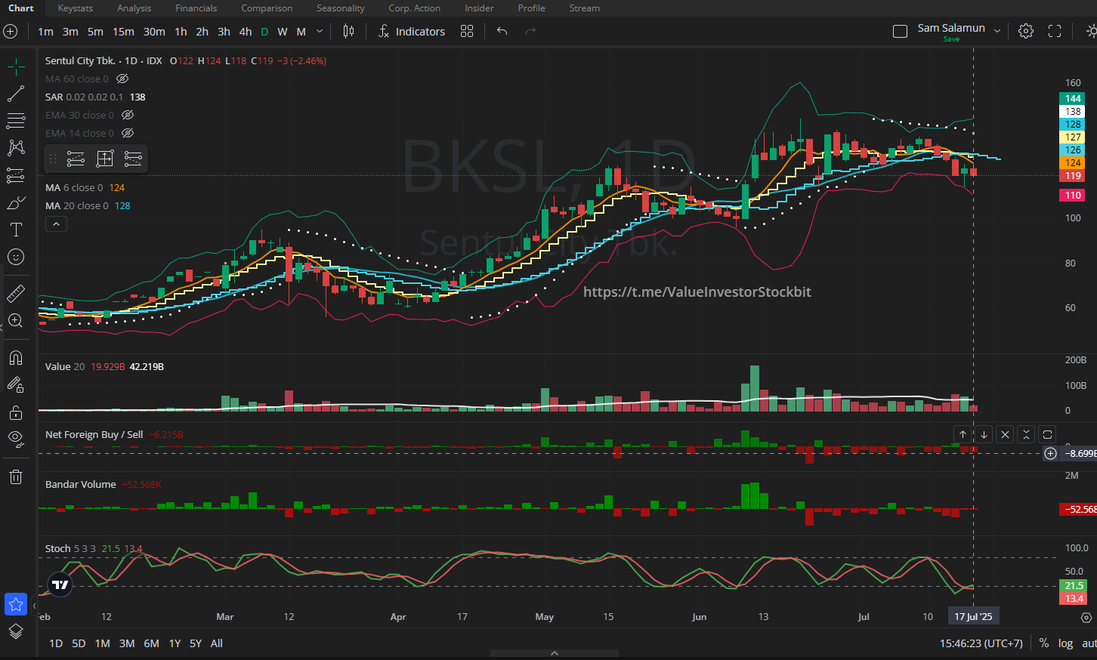Pick the text annotation tool
Image resolution: width=1097 pixels, height=660 pixels.
pos(16,230)
